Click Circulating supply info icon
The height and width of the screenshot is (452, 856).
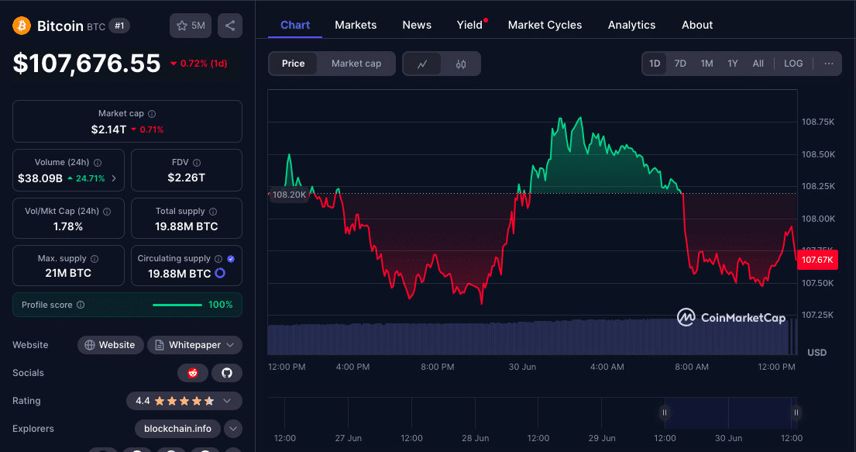(218, 258)
